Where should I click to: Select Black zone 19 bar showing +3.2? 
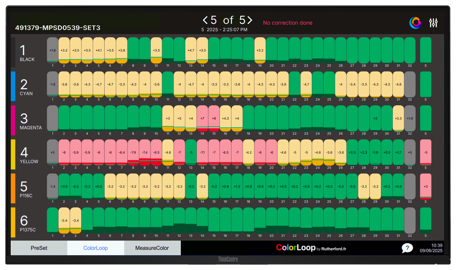(260, 50)
